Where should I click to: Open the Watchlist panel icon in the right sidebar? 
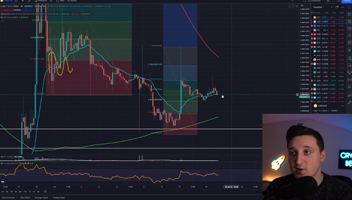pyautogui.click(x=349, y=8)
